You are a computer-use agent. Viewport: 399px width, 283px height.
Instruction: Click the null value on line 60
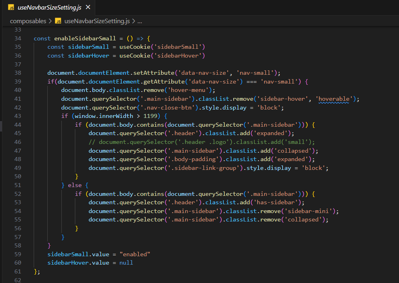click(x=126, y=263)
